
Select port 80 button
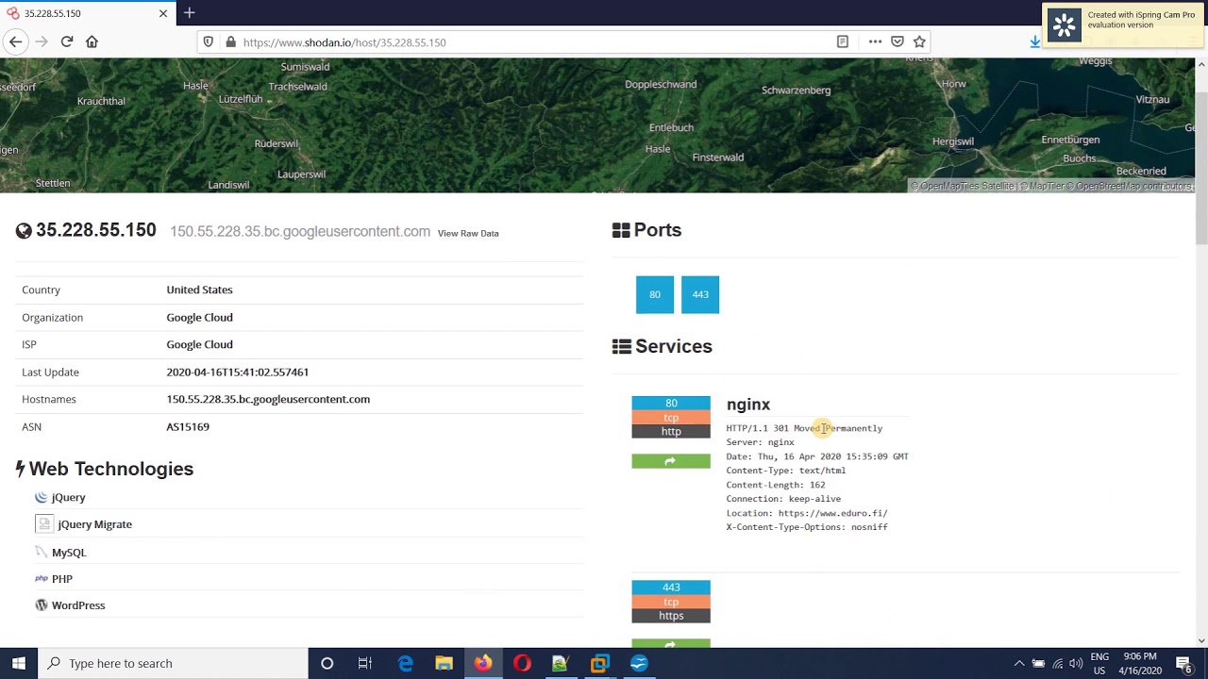coord(655,294)
